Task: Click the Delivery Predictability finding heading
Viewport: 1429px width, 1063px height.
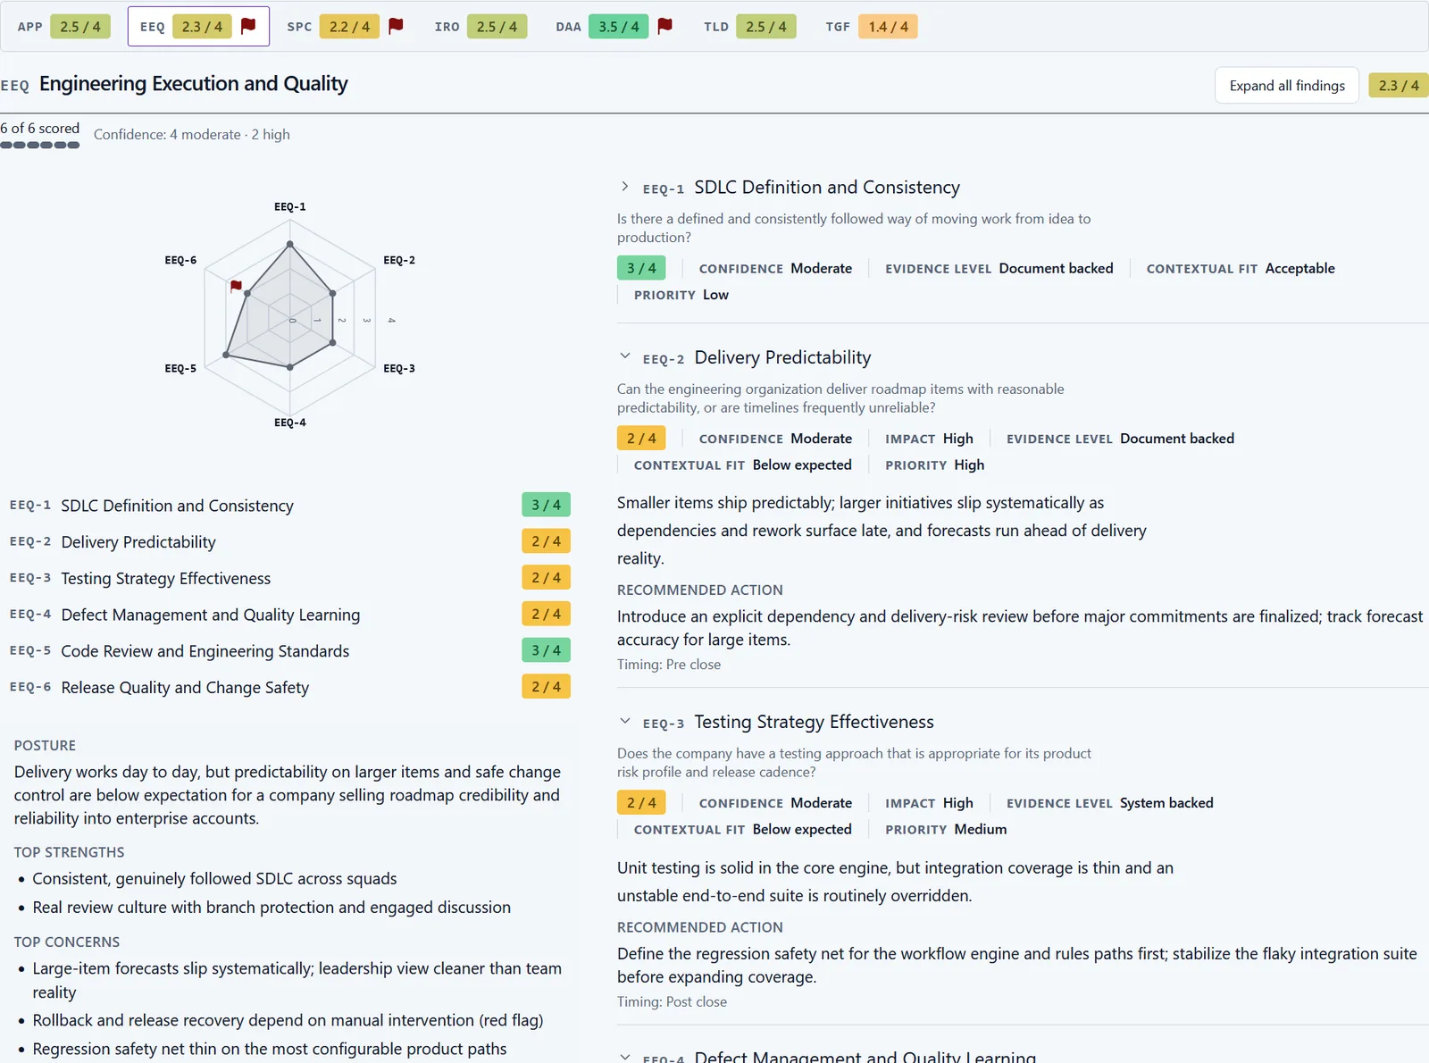Action: (782, 357)
